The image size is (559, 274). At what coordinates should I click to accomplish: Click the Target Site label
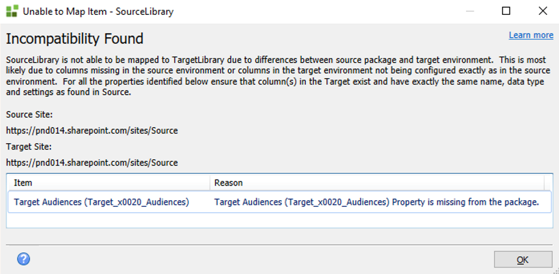[x=29, y=146]
